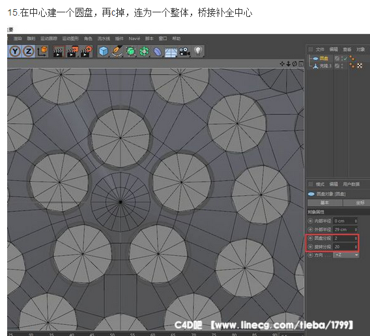The width and height of the screenshot is (370, 336).
Task: Open the 渲染 menu
Action: coord(18,38)
